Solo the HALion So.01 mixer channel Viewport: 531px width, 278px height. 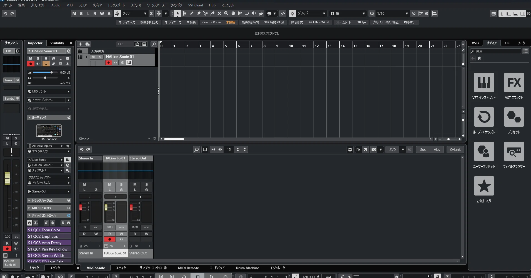(x=121, y=184)
